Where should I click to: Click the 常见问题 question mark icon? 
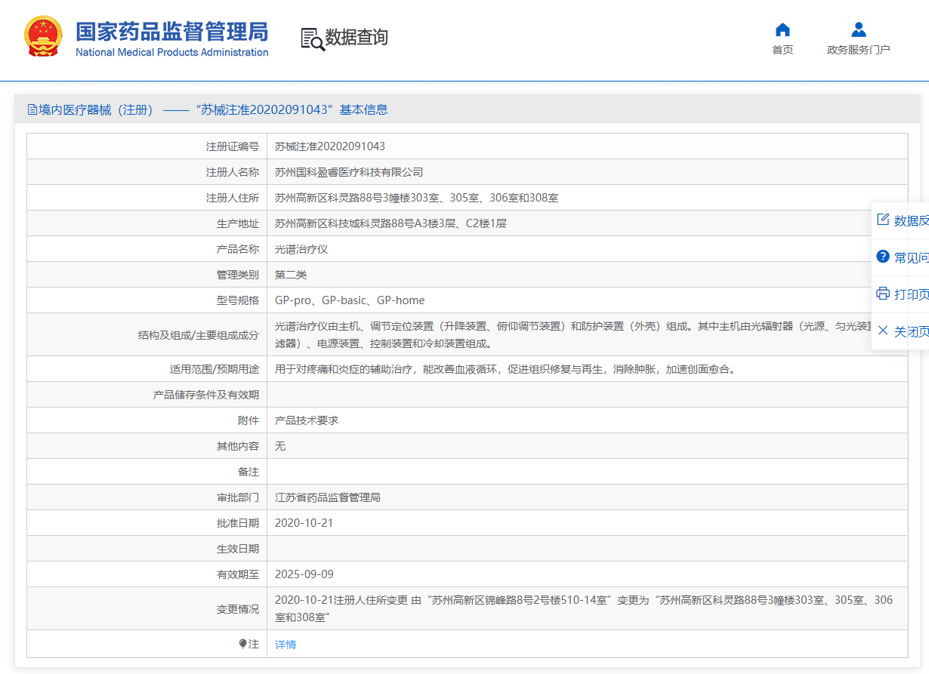(883, 257)
